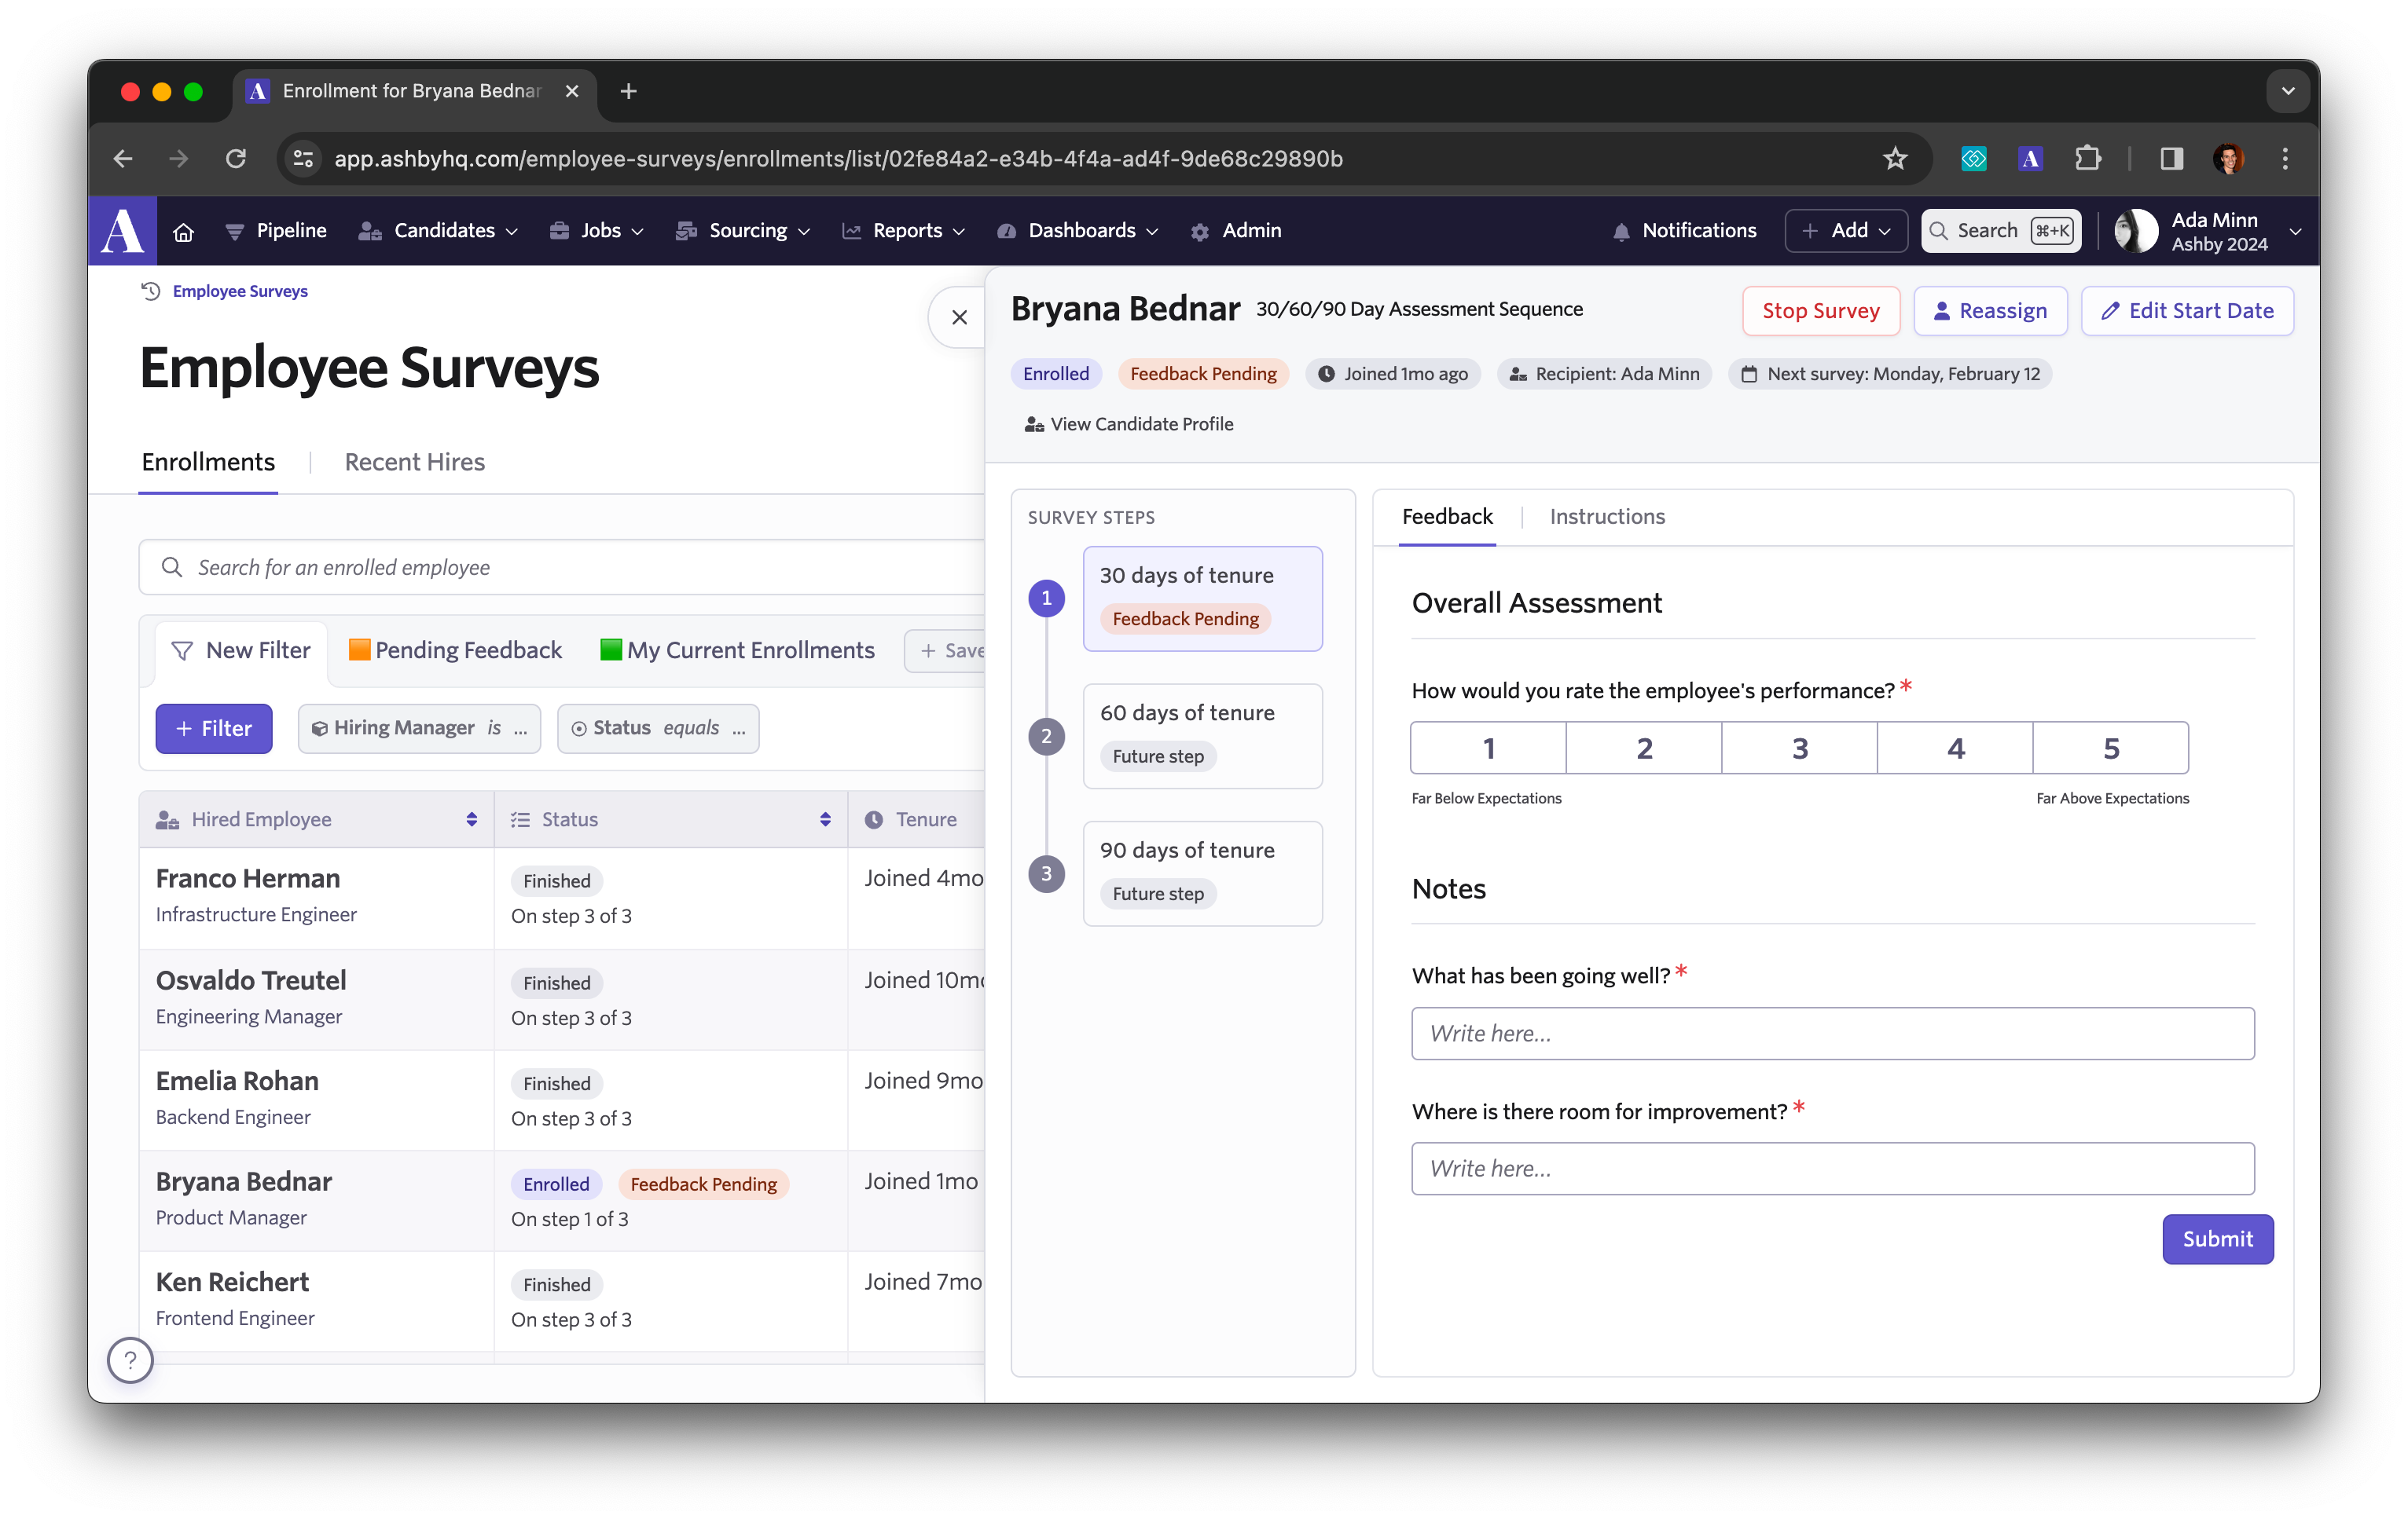2408x1519 pixels.
Task: Open the browser extensions puzzle icon
Action: point(2088,159)
